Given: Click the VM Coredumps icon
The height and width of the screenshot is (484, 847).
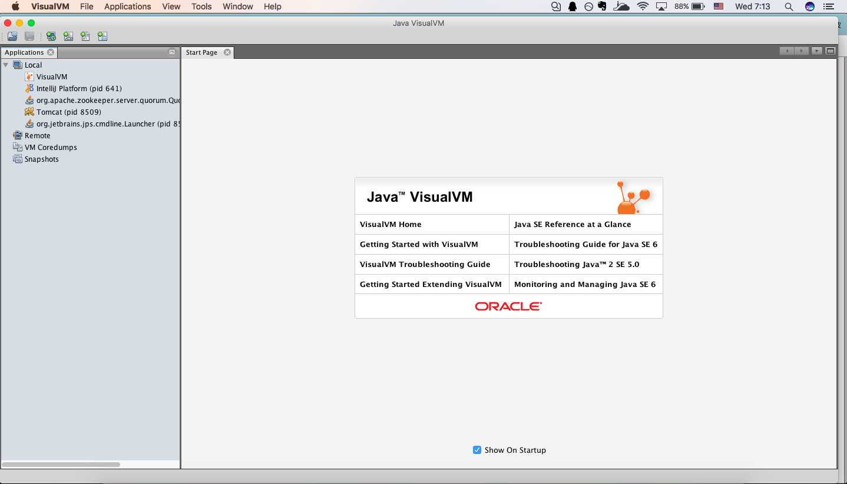Looking at the screenshot, I should coord(18,147).
